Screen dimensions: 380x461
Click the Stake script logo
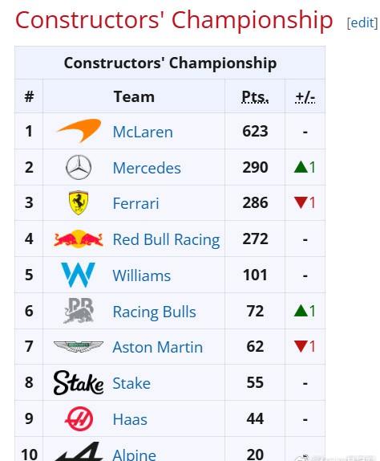click(x=79, y=382)
